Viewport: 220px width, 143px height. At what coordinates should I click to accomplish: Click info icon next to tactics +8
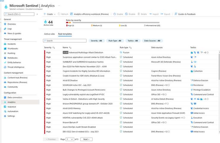point(208,53)
